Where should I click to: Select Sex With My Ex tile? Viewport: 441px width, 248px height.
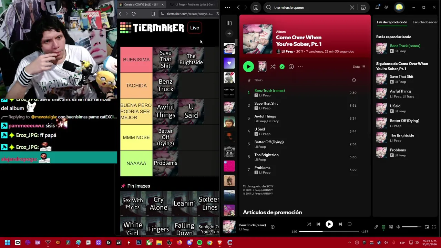[133, 204]
